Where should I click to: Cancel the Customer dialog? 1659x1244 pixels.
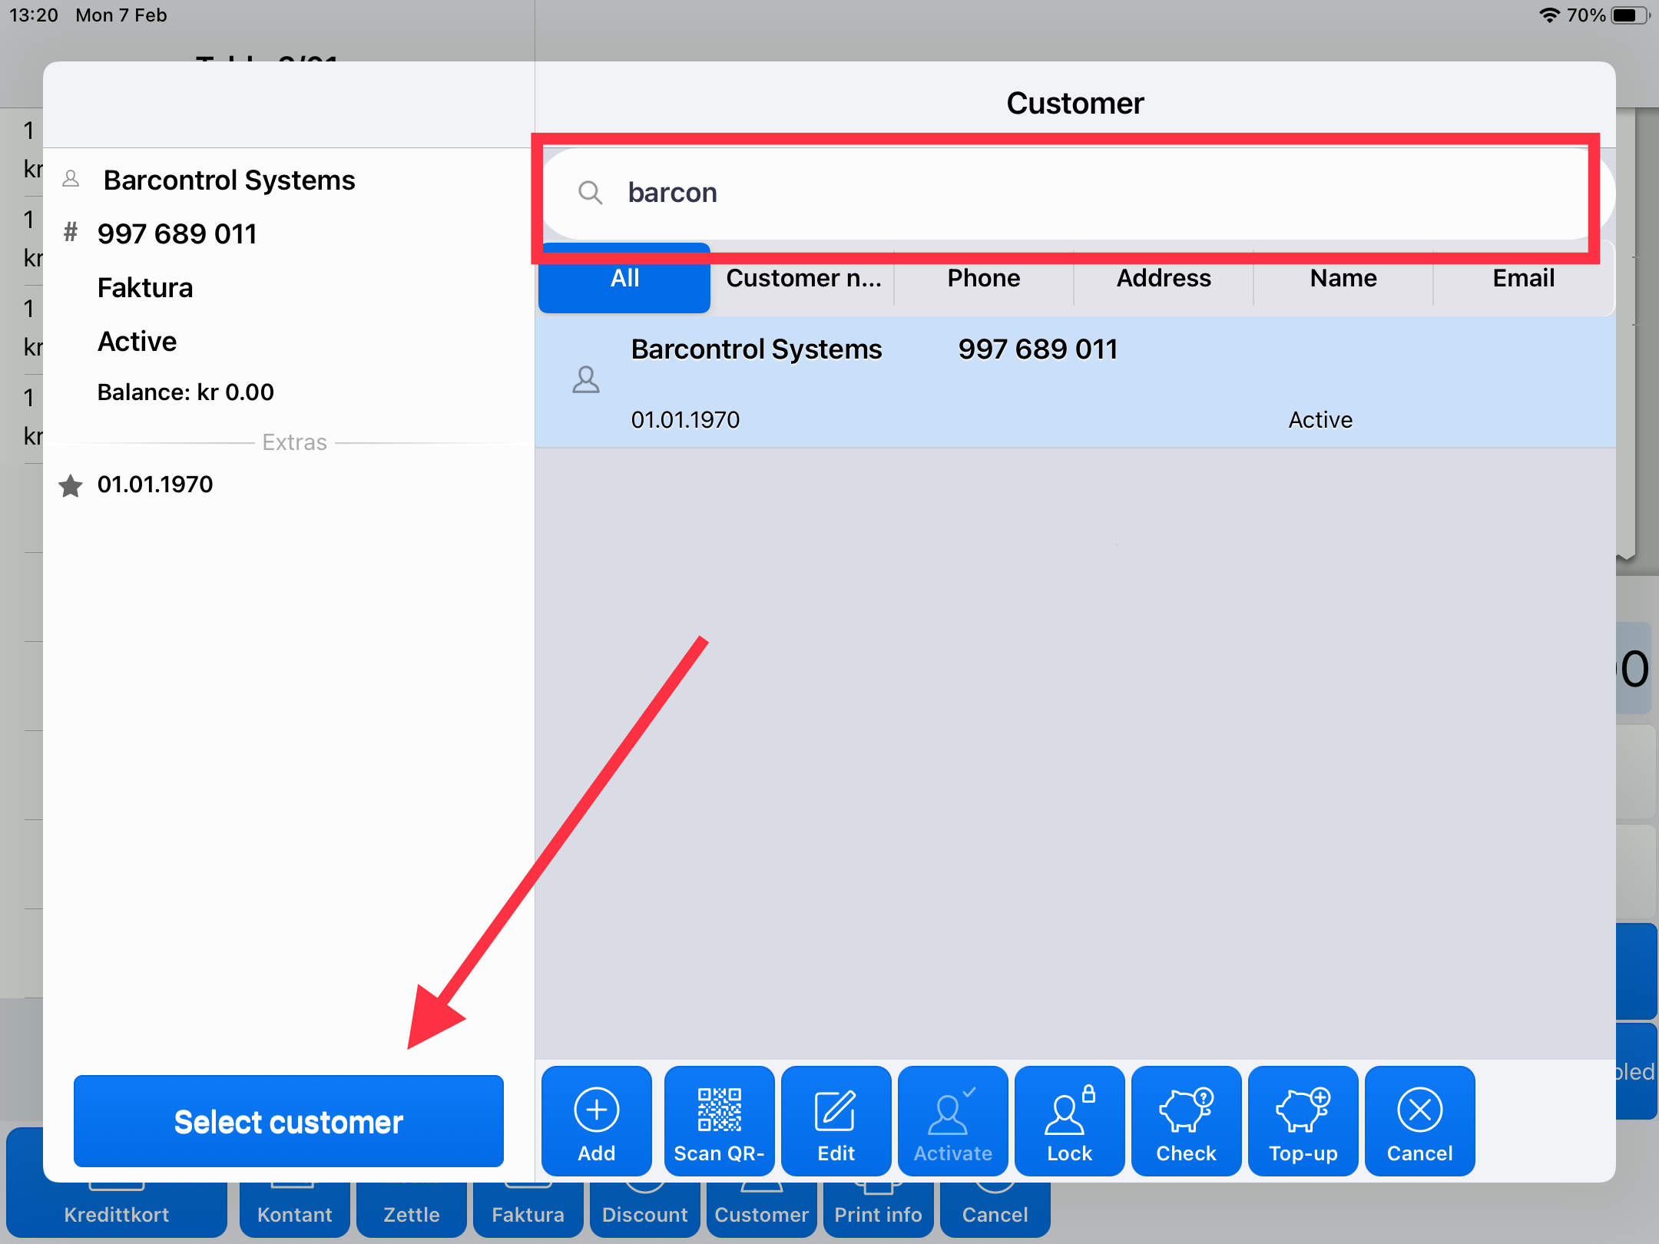pos(1419,1120)
